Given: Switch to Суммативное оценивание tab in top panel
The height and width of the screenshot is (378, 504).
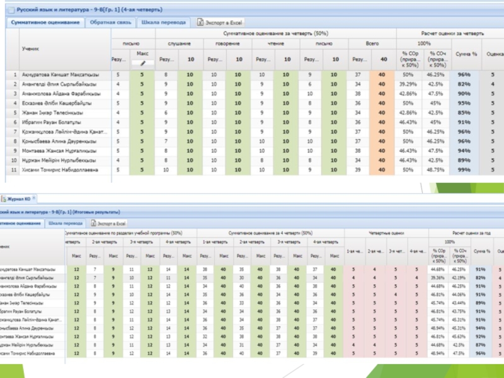Looking at the screenshot, I should coord(45,22).
